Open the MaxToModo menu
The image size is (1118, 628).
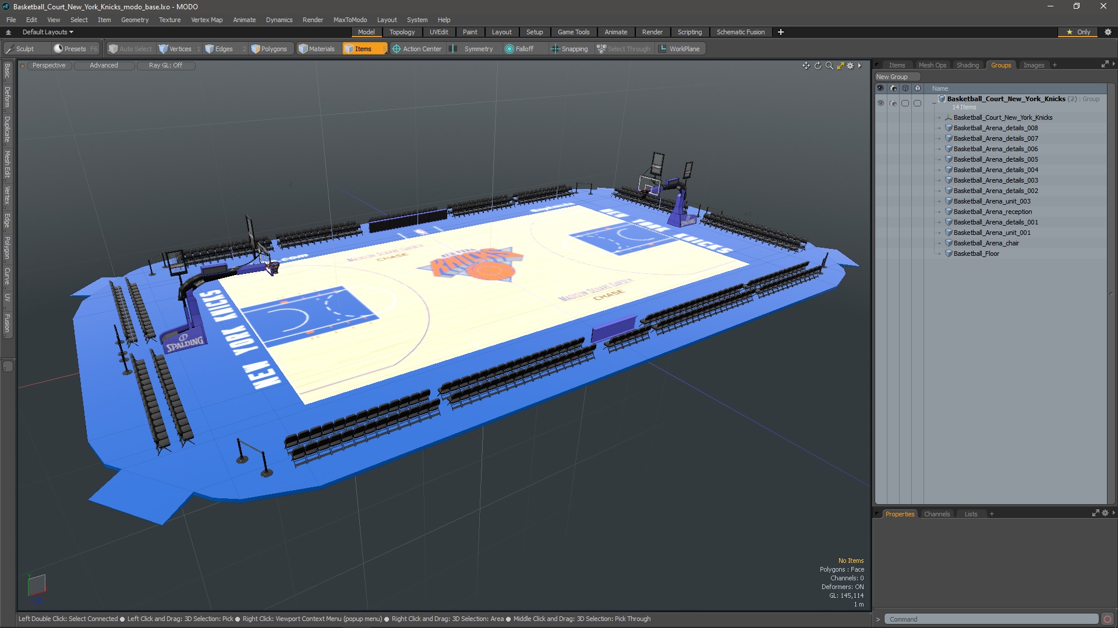coord(350,20)
